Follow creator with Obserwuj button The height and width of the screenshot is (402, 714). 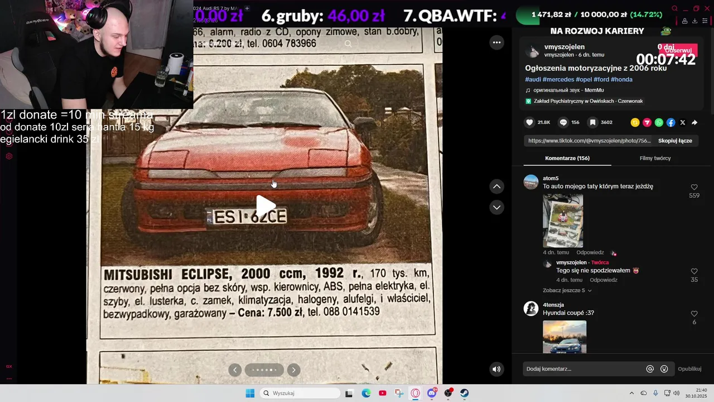[x=678, y=50]
